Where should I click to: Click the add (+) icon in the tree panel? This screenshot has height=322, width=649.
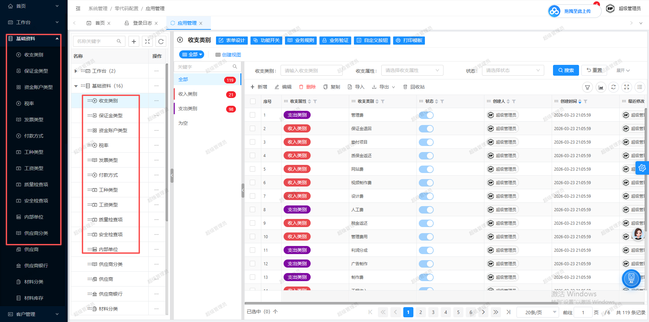(134, 41)
